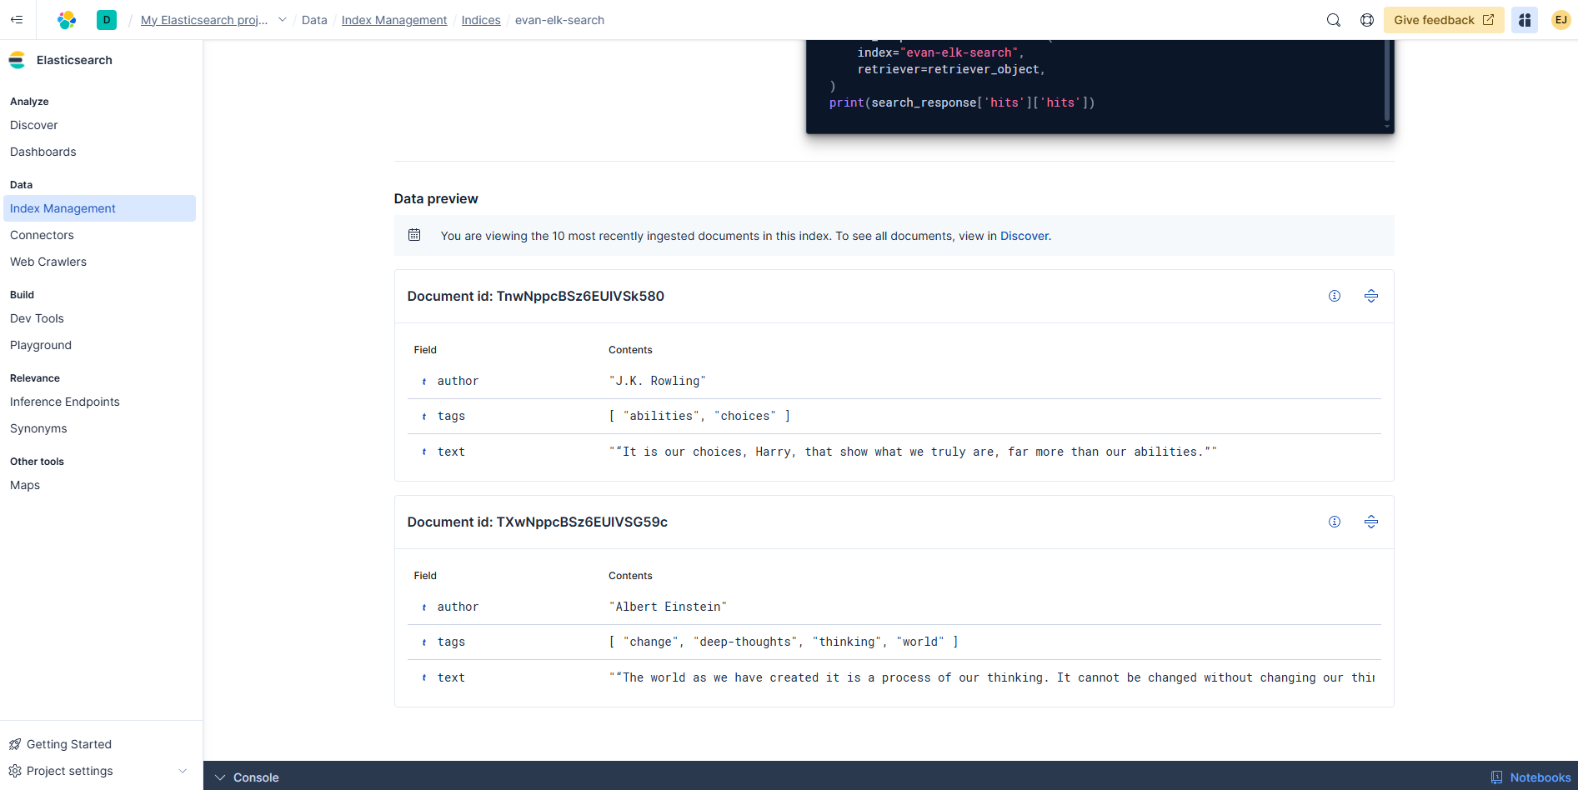Click the Elasticsearch sidebar title
Viewport: 1578px width, 790px height.
74,60
